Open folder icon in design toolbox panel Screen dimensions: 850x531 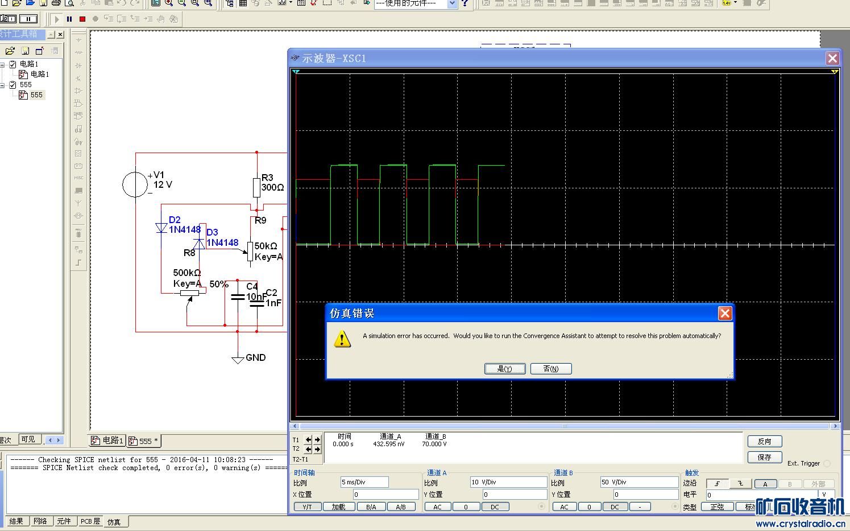(10, 51)
